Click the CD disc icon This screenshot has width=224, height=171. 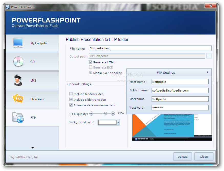[18, 61]
